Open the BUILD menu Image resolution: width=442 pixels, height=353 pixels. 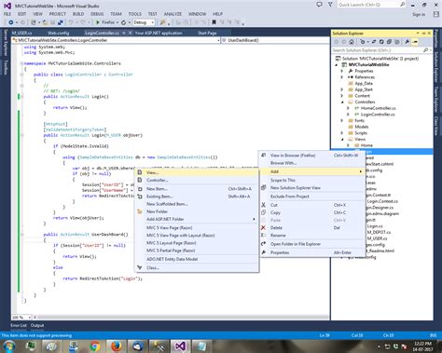click(78, 14)
